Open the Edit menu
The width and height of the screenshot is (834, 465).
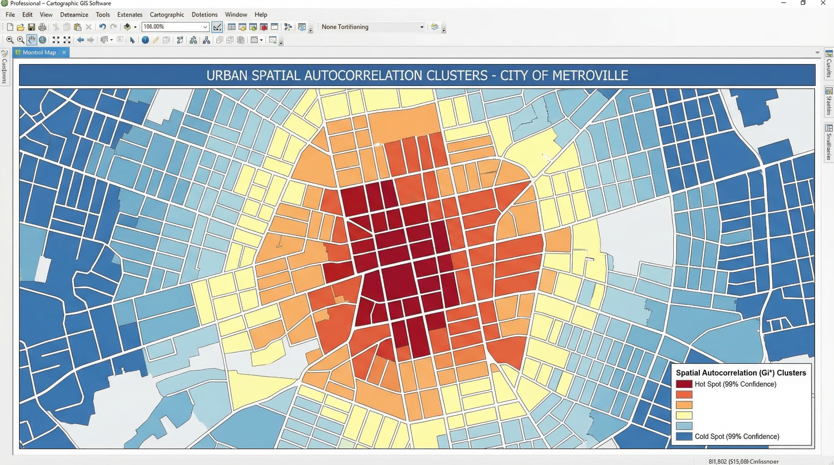27,14
